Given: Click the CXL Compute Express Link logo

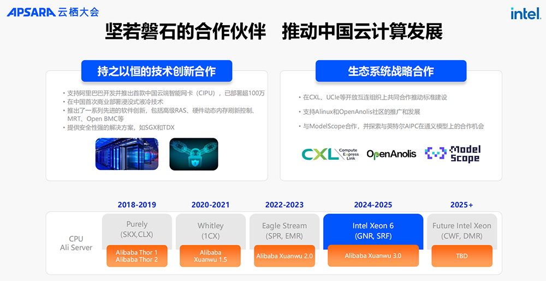Looking at the screenshot, I should tap(330, 154).
